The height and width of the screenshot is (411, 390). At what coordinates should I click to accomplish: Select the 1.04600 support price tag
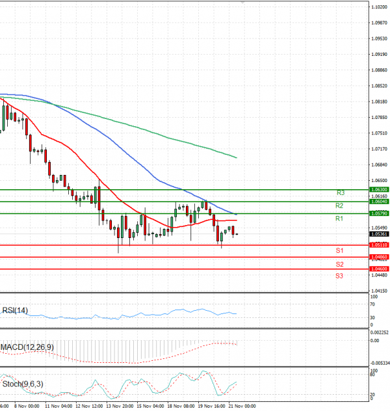379,269
